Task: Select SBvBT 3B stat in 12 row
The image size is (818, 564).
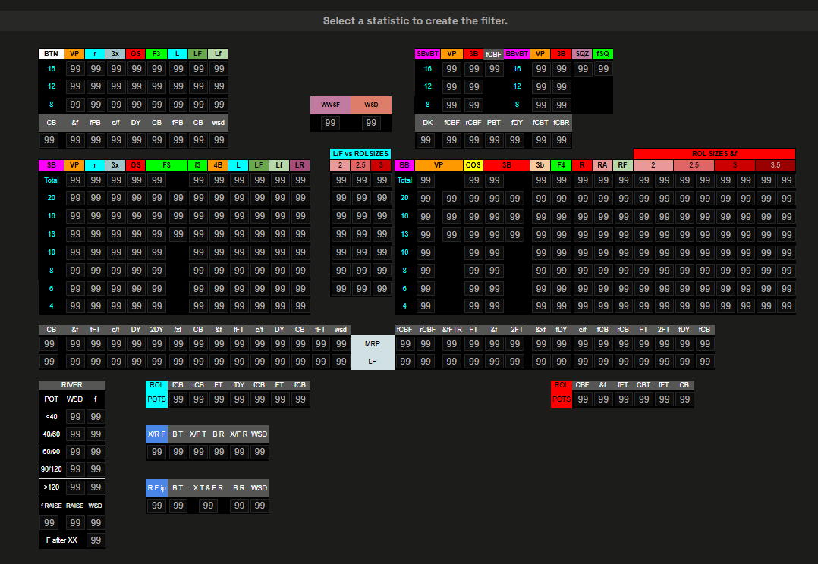Action: point(473,87)
